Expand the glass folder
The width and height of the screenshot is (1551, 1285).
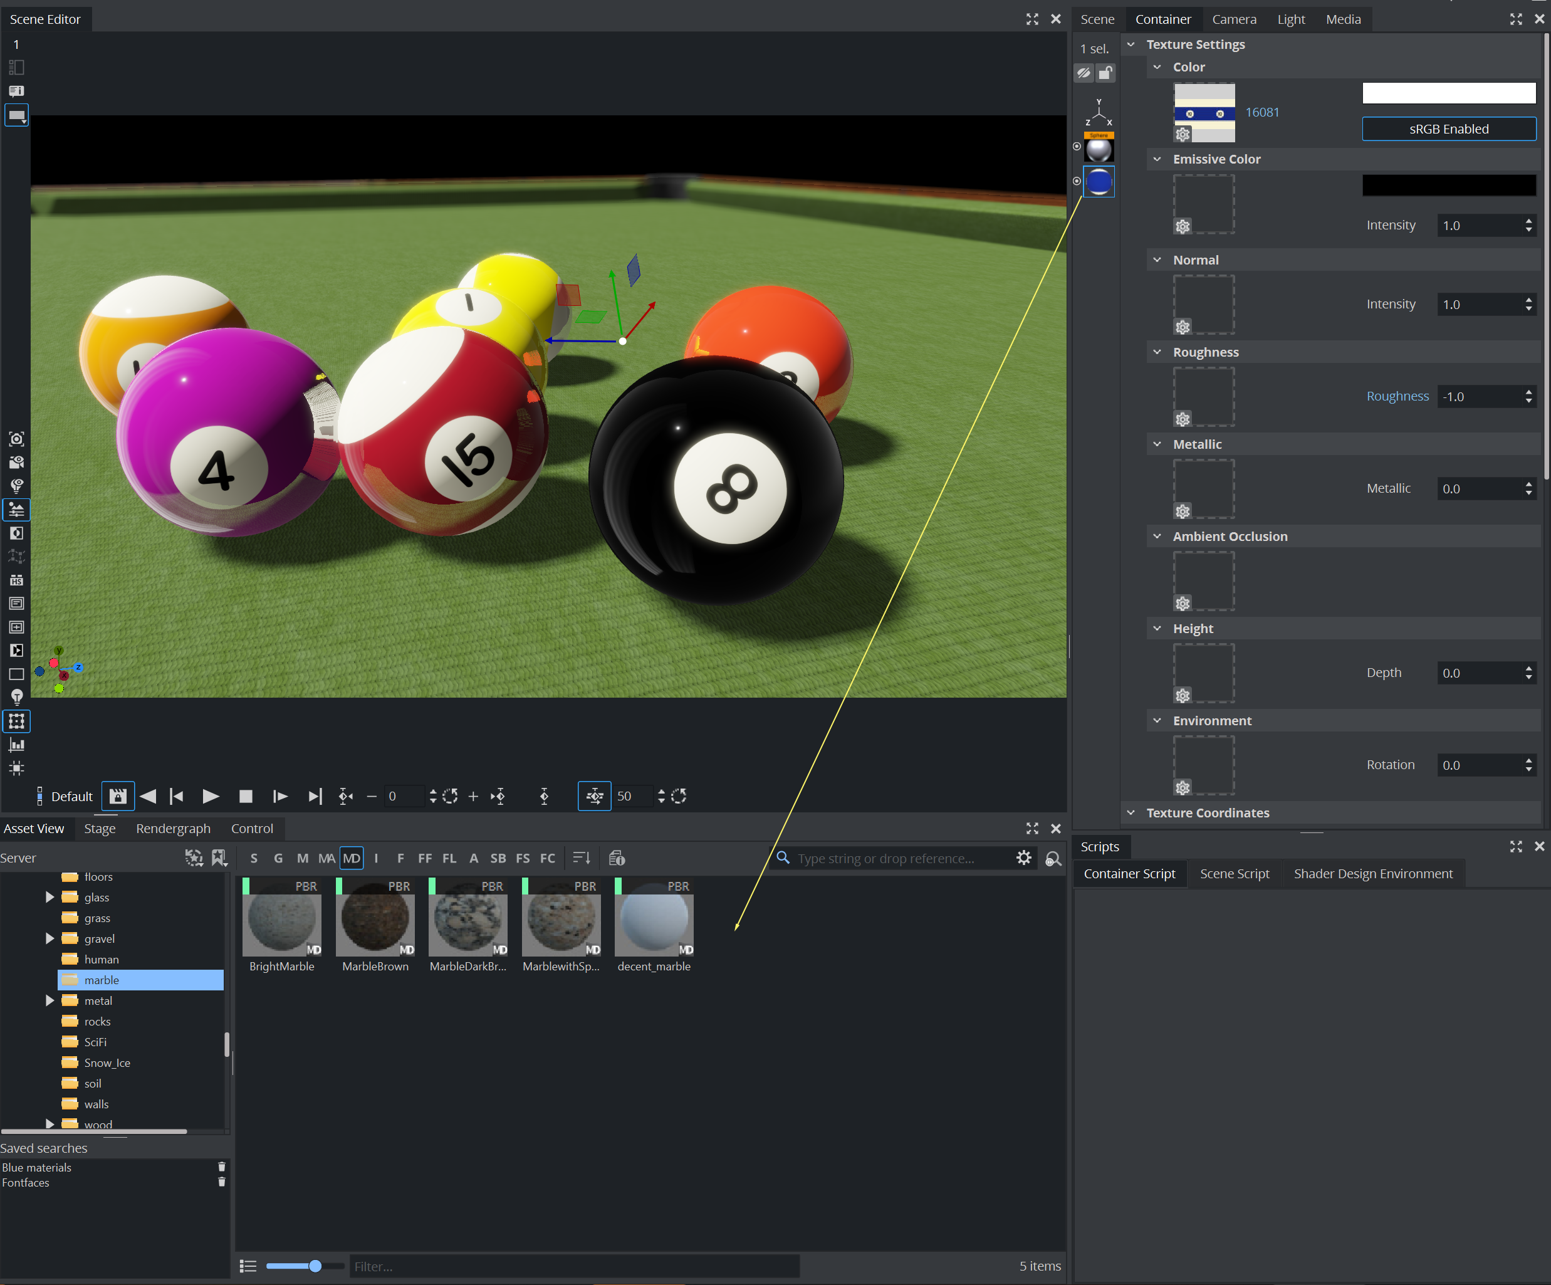50,897
